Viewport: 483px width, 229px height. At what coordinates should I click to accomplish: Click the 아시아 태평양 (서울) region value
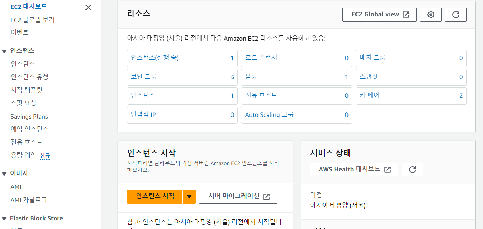pyautogui.click(x=338, y=205)
